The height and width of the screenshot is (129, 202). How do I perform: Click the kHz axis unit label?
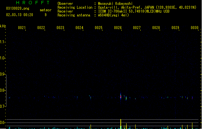point(3,26)
